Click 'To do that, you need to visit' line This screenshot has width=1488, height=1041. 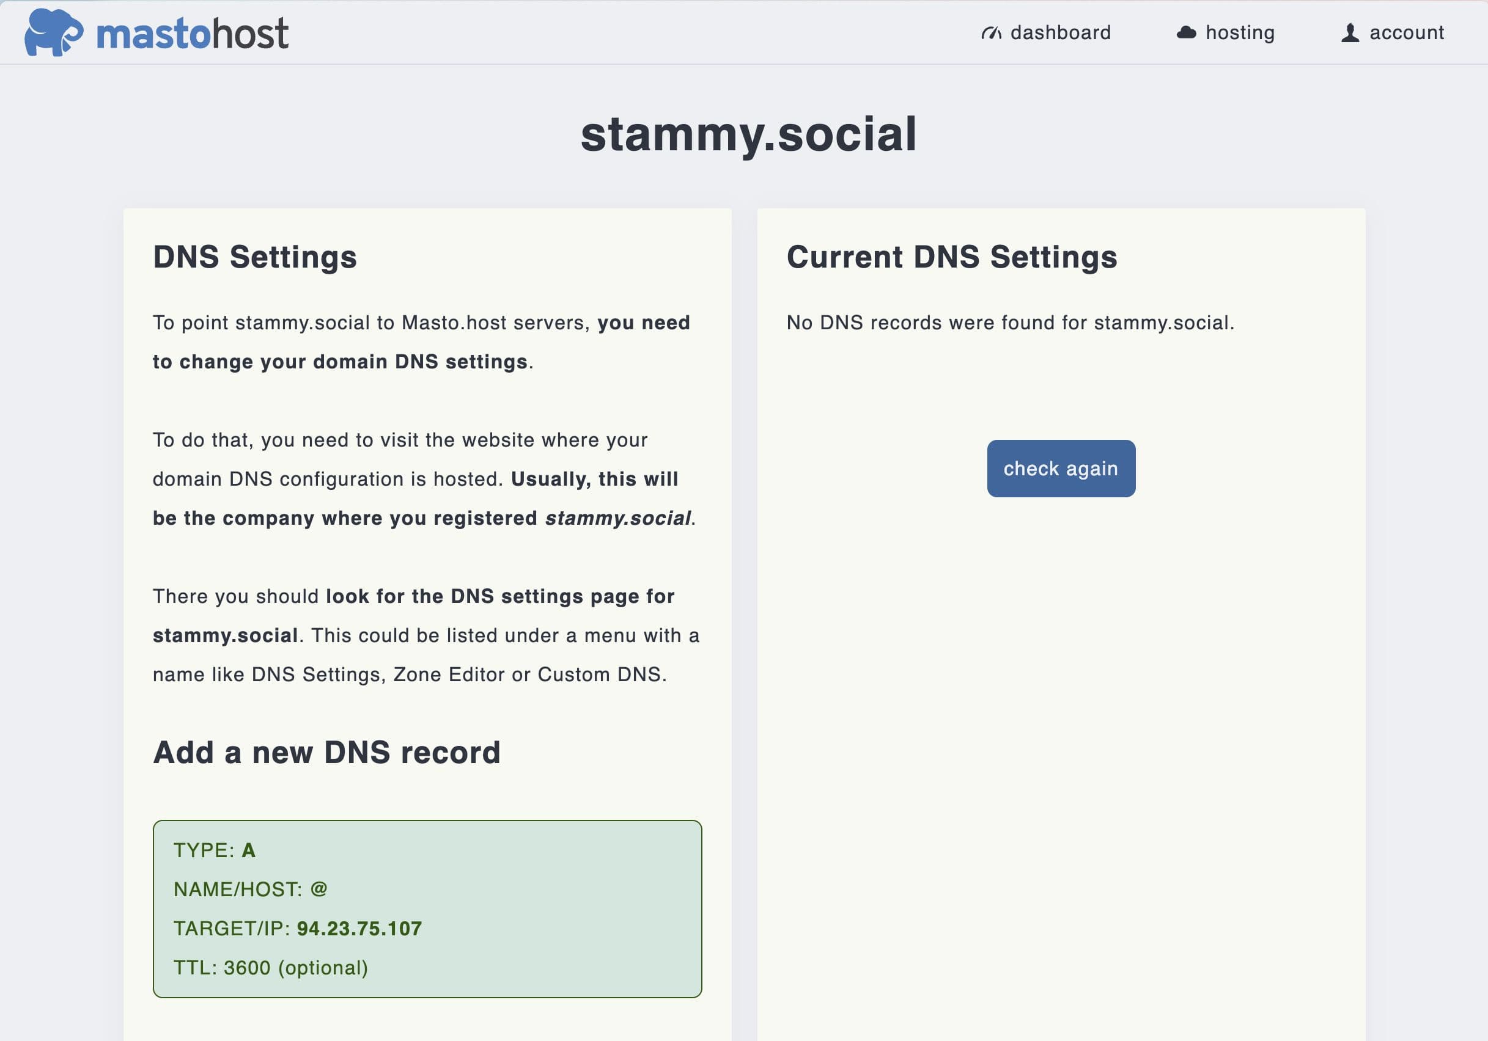click(x=400, y=440)
